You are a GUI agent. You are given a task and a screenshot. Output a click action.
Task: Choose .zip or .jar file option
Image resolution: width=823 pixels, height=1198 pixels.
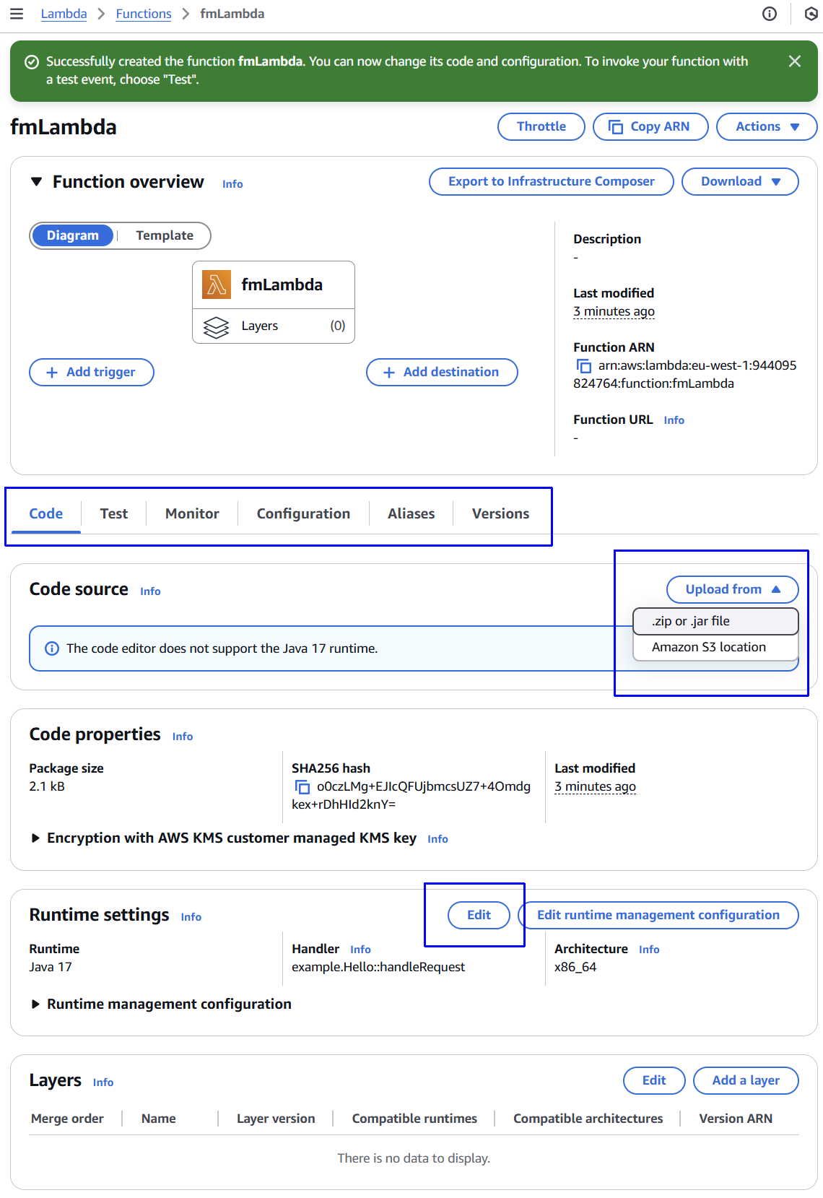(x=715, y=621)
